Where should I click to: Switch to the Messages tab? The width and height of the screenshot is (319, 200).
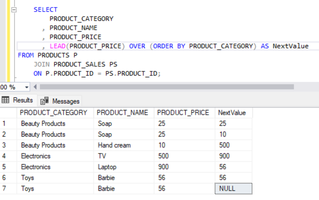point(61,101)
